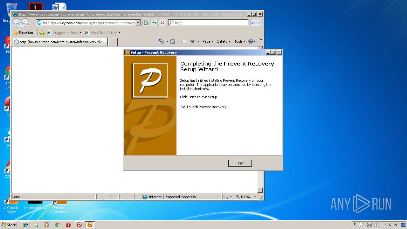
Task: Open Windows Explorer folder from taskbar
Action: (36, 225)
